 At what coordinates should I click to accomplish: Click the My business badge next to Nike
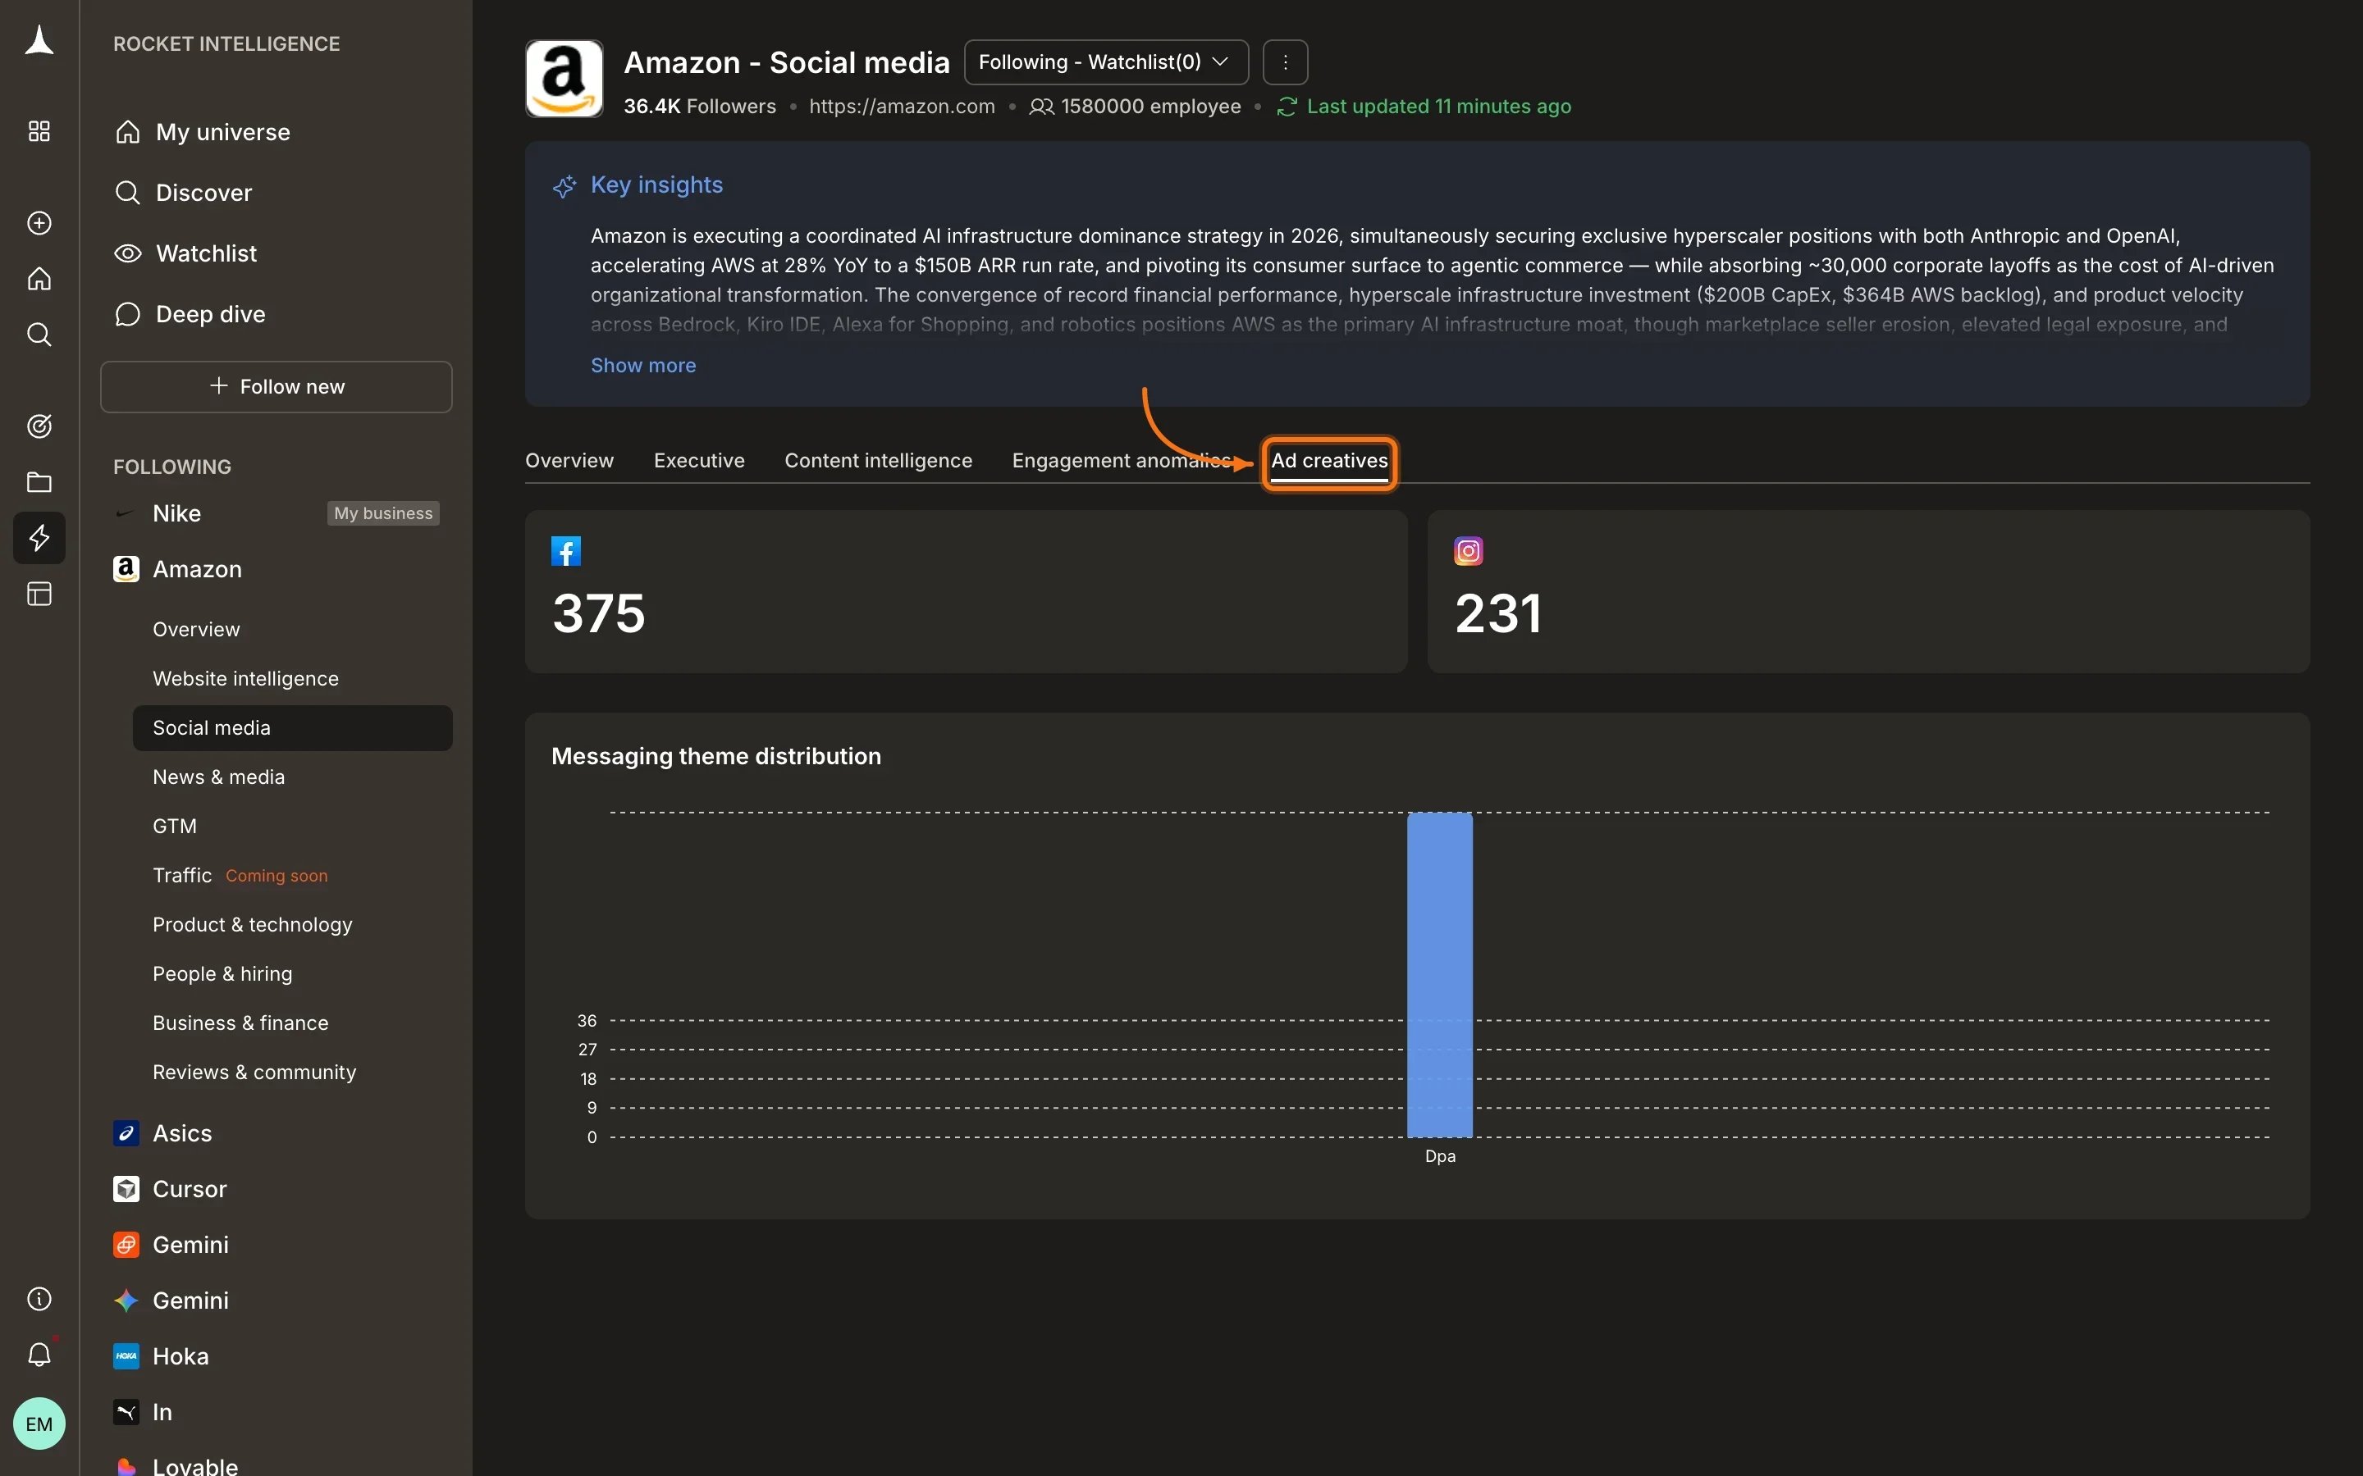(383, 513)
